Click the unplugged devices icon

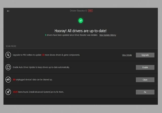click(8, 80)
